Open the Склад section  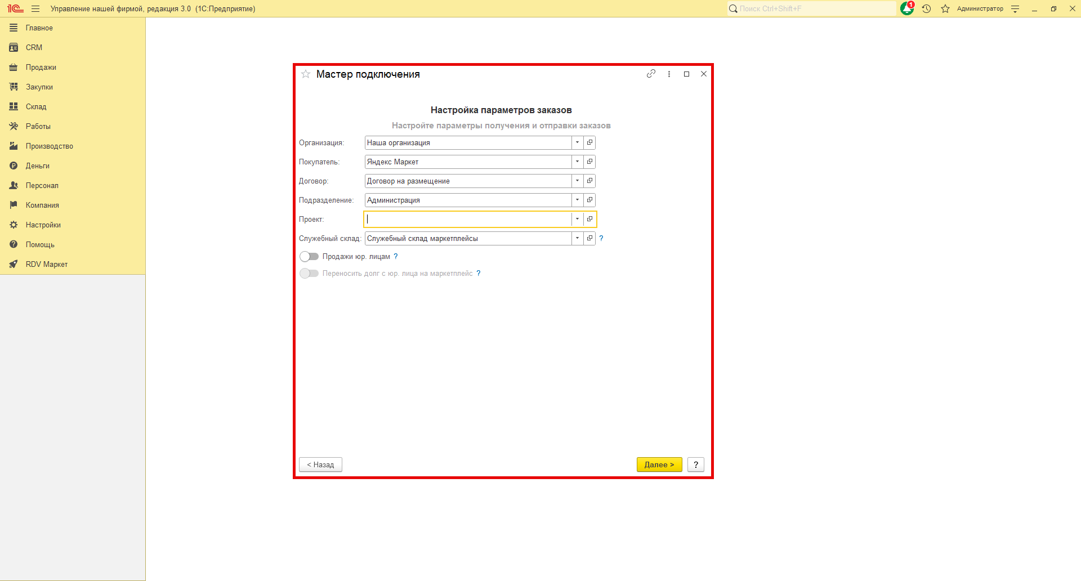coord(73,106)
